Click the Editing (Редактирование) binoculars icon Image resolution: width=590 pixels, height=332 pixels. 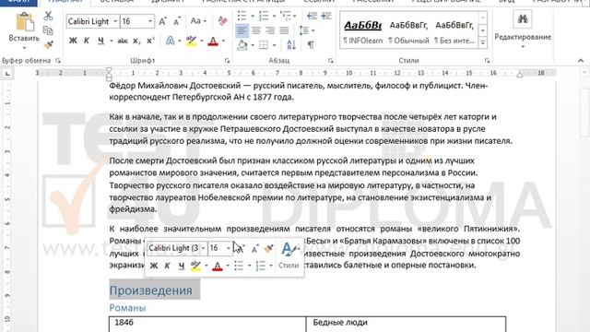(x=523, y=18)
